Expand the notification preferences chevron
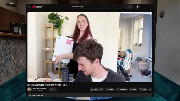This screenshot has height=101, width=180. coord(55,89)
